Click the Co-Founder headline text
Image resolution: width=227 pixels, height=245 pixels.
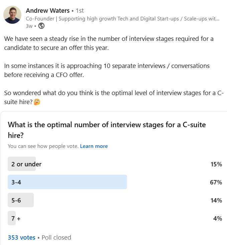[123, 19]
